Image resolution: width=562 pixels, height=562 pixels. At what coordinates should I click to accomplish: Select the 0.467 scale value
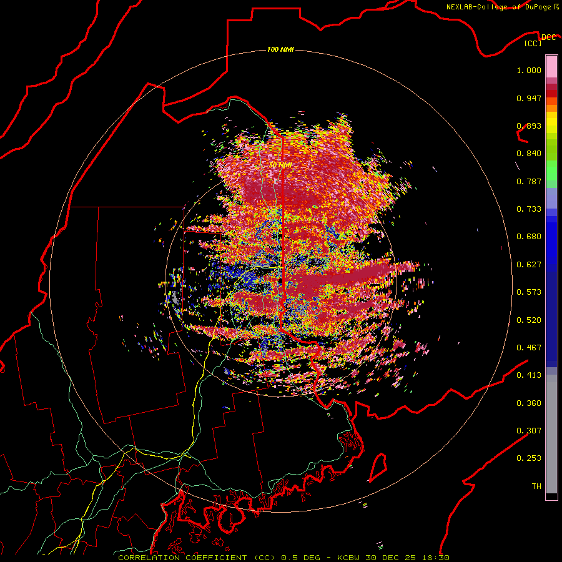[x=529, y=348]
